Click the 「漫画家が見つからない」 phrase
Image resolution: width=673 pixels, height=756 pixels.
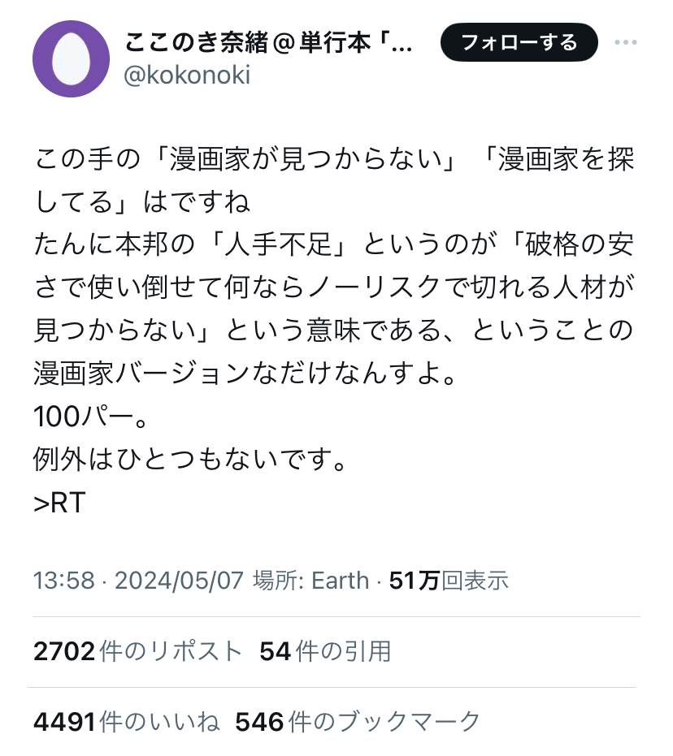[307, 158]
